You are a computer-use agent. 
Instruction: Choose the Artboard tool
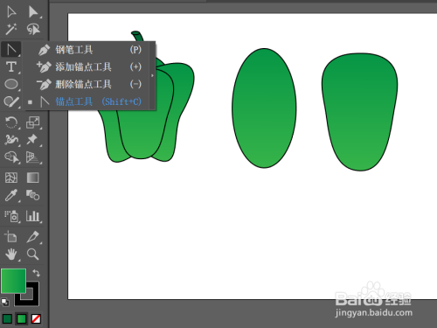[10, 237]
